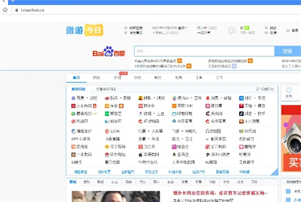Screen dimensions: 301x202
Task: Open the 4399小游戏 link
Action: click(x=80, y=139)
